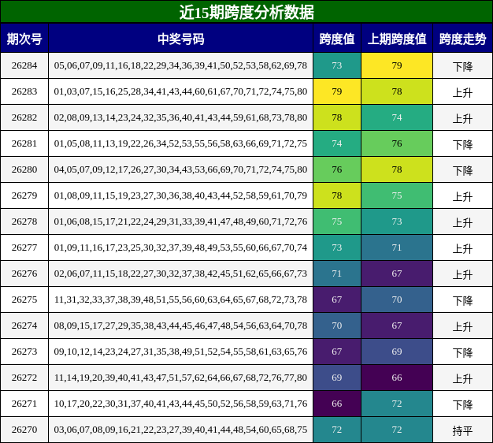The height and width of the screenshot is (443, 493).
Task: Click issue number 26276
Action: tap(24, 274)
